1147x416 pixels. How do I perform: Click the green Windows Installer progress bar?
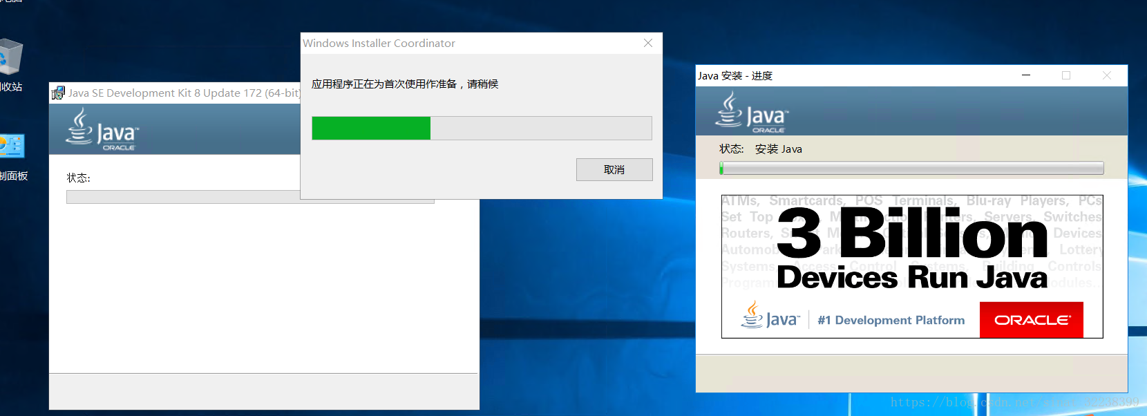click(482, 128)
